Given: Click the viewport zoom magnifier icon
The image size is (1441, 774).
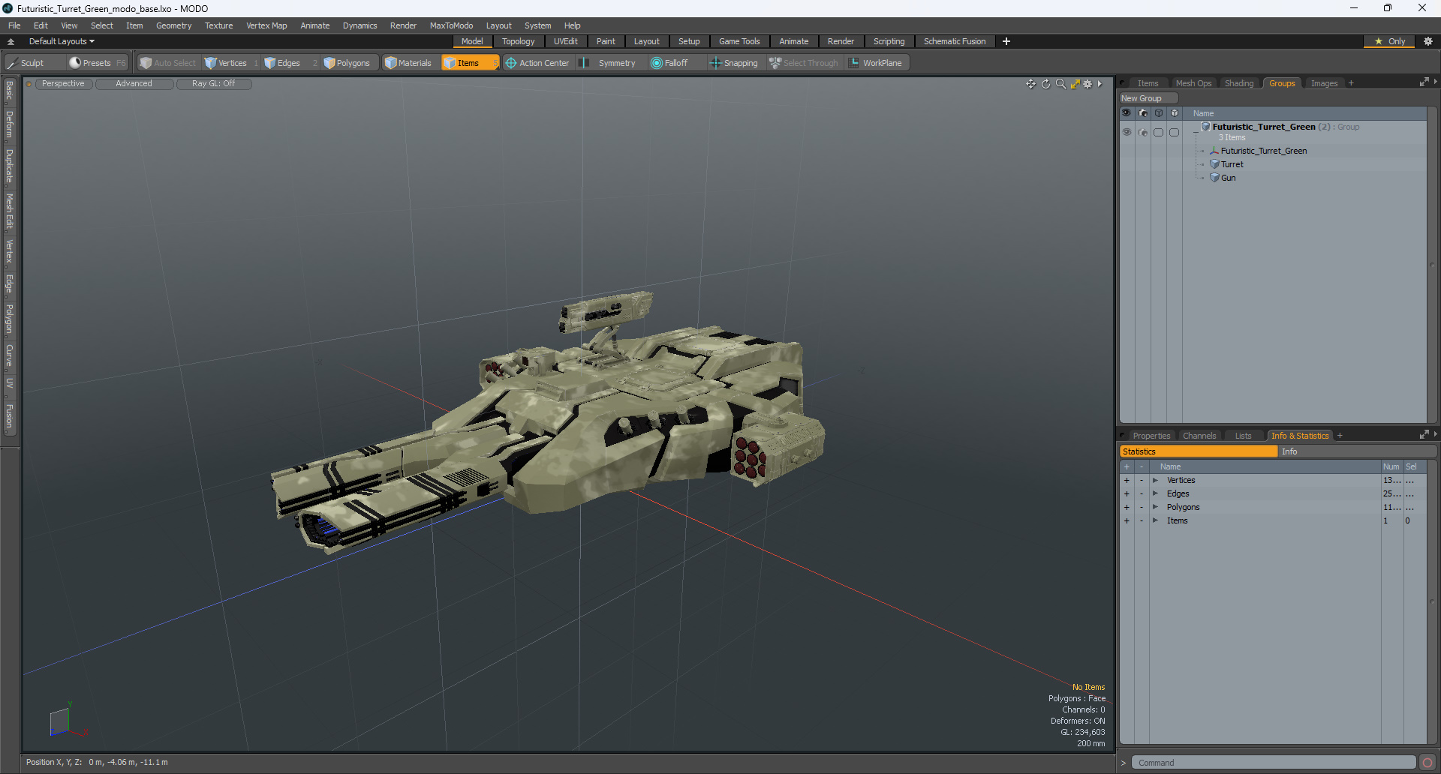Looking at the screenshot, I should (1060, 84).
